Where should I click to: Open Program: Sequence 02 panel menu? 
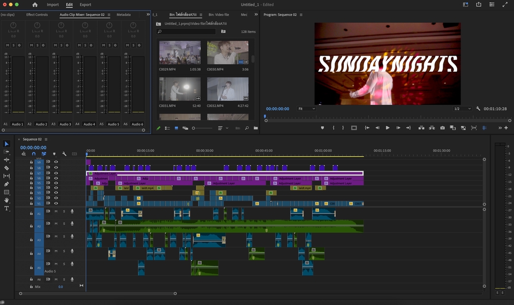301,15
